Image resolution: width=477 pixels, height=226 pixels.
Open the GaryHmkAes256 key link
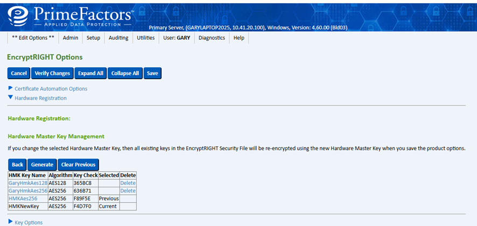click(28, 190)
